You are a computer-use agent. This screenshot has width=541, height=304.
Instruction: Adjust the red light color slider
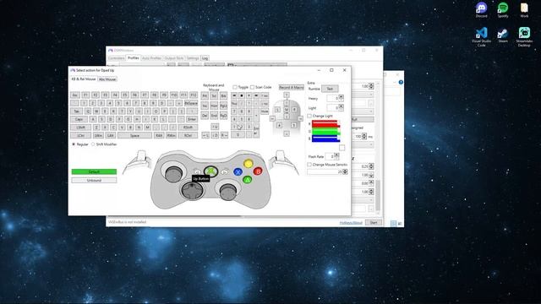325,124
